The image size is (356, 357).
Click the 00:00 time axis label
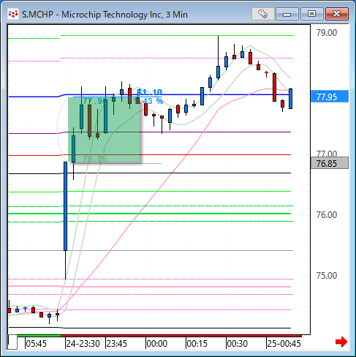click(157, 344)
